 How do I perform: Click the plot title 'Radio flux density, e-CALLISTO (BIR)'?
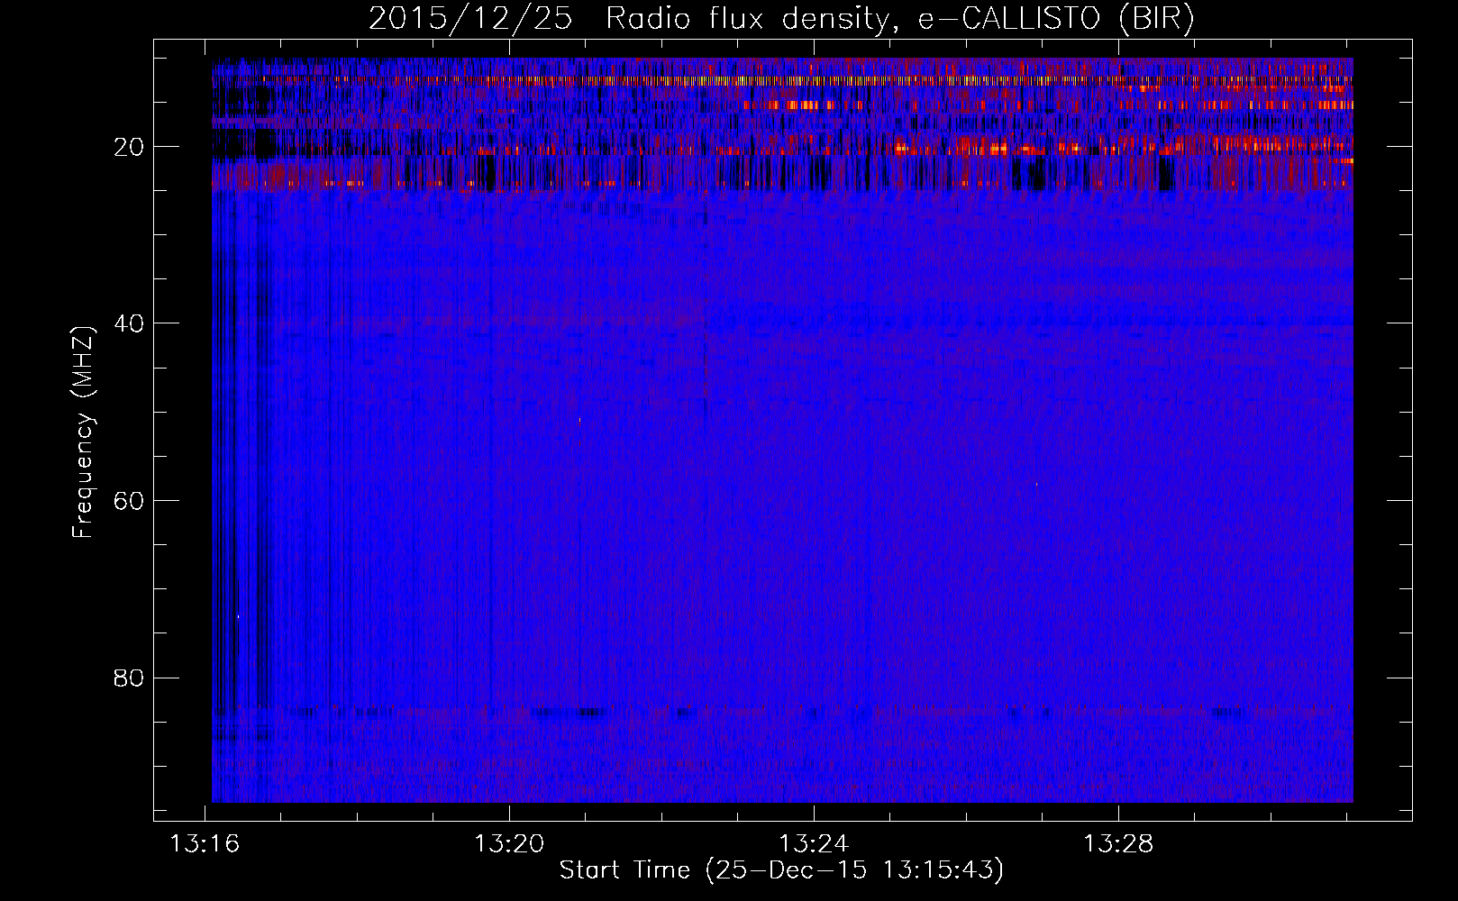click(x=899, y=19)
